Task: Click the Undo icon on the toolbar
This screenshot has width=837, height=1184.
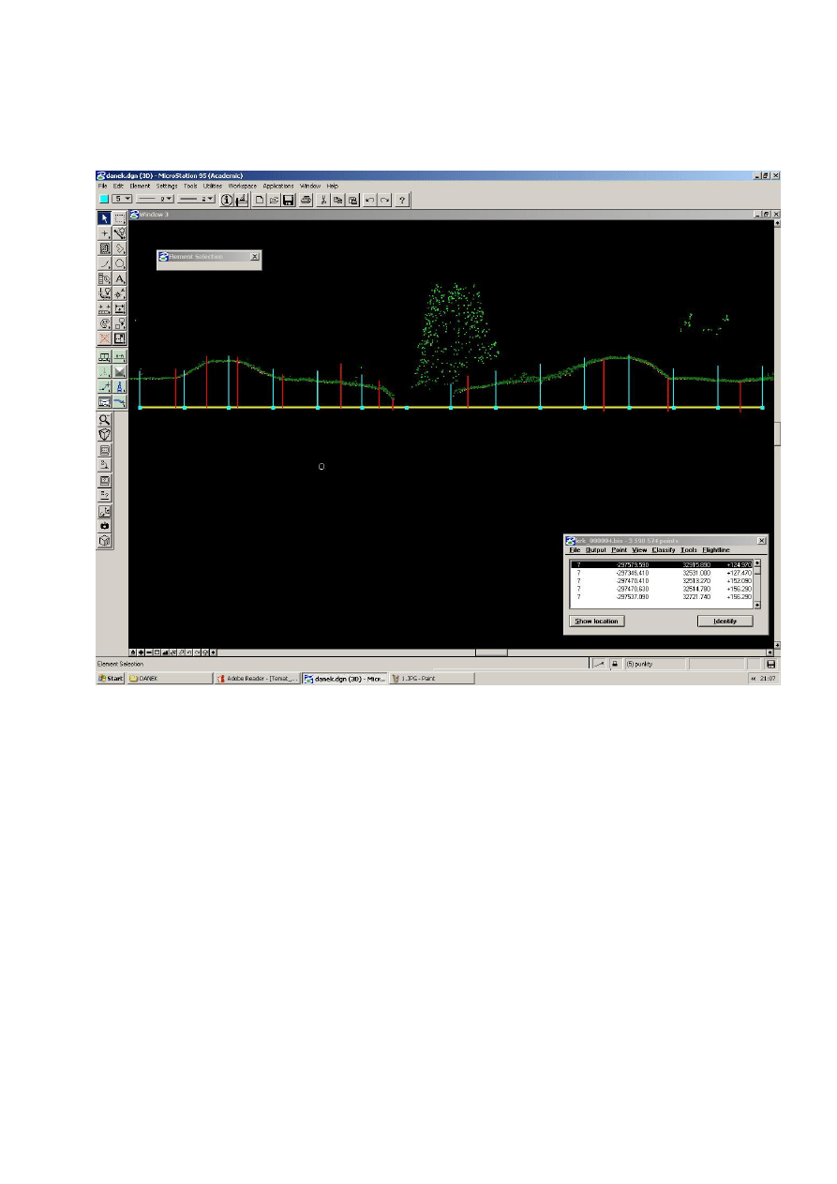Action: click(x=369, y=200)
